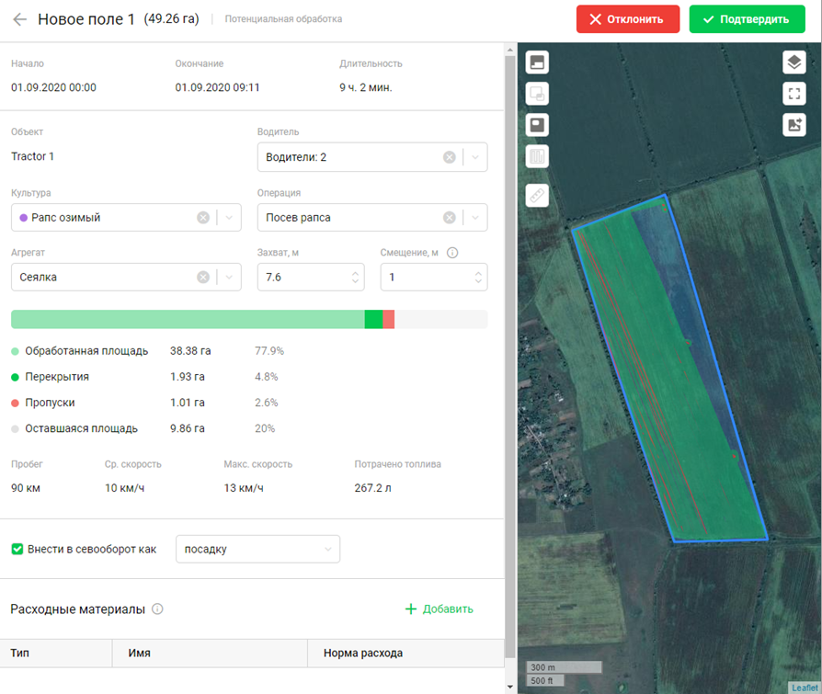
Task: Click the second map overlay tool icon
Action: tap(537, 94)
